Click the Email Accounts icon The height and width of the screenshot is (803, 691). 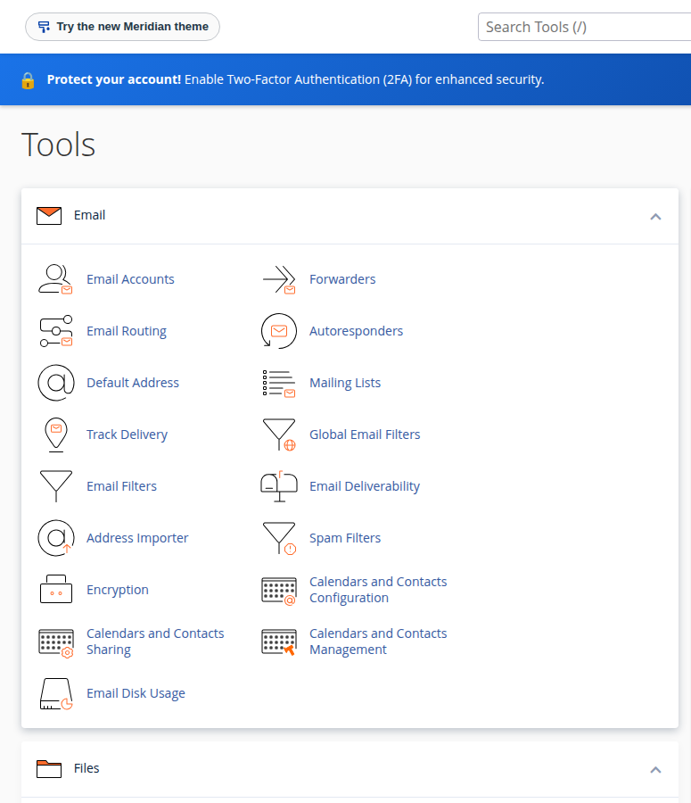point(56,279)
